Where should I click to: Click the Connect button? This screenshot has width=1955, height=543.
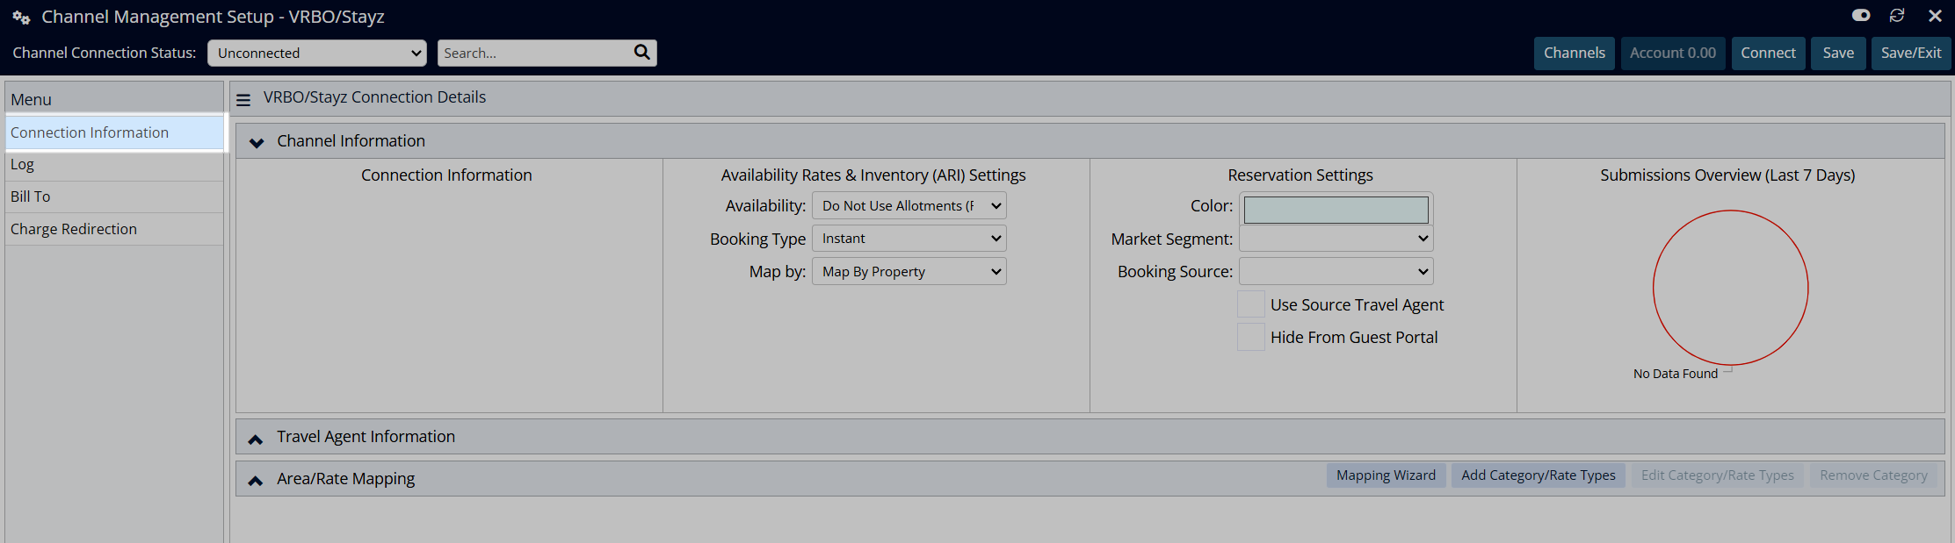tap(1769, 53)
